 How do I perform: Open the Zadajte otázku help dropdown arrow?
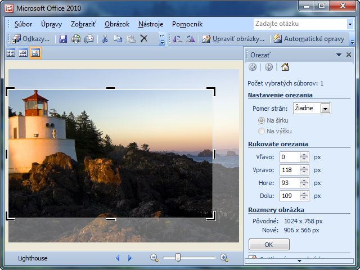349,24
